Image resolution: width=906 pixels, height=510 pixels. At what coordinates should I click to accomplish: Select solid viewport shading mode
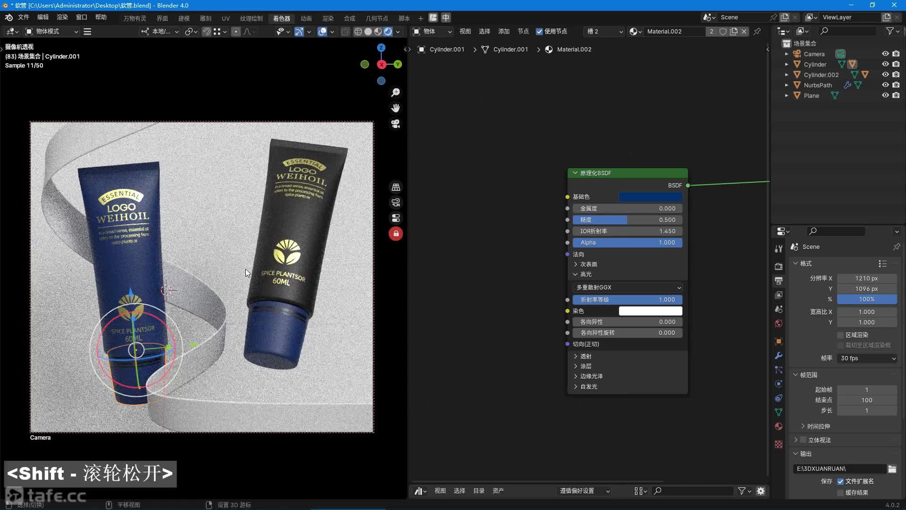(x=368, y=32)
